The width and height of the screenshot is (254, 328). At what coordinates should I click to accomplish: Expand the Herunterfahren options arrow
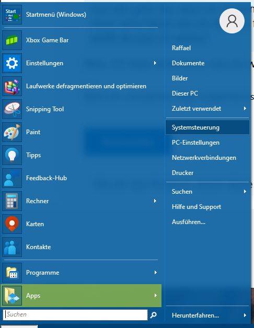tap(245, 315)
